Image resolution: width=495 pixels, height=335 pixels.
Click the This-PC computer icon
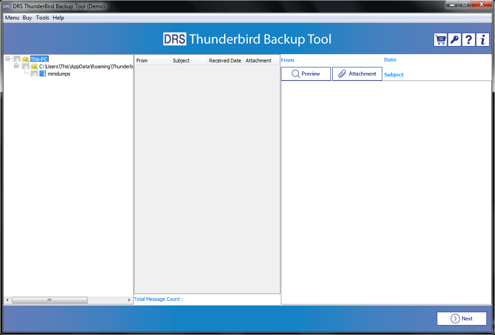tap(25, 59)
